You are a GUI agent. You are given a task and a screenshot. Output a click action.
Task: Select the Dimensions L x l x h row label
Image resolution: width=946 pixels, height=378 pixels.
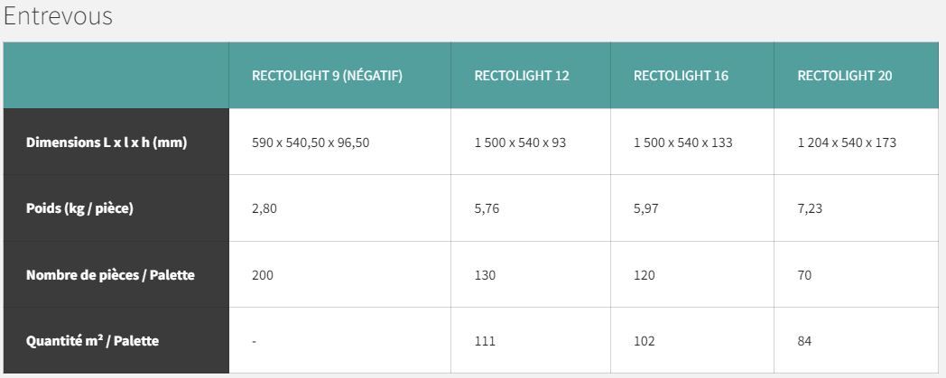[x=107, y=143]
